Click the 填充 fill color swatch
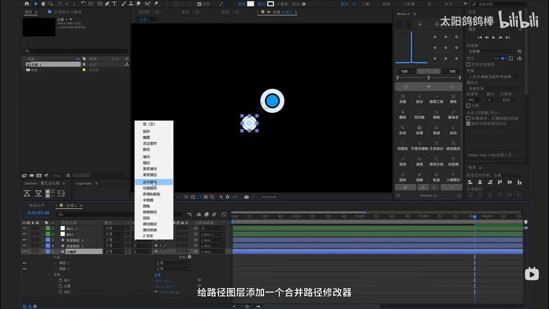549x309 pixels. point(251,4)
